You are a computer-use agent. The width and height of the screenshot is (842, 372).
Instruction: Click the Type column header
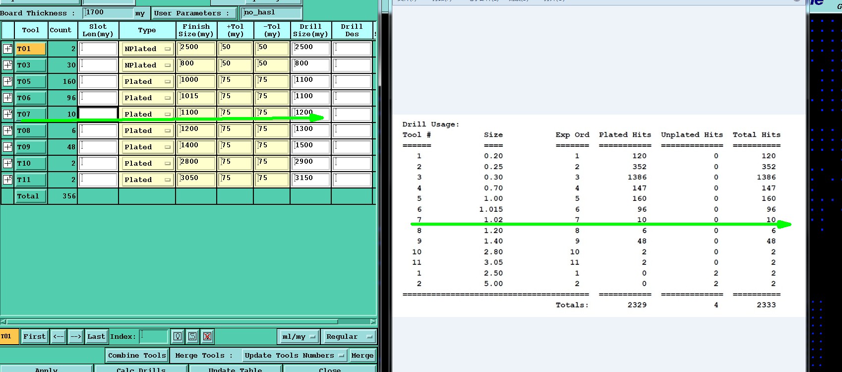click(x=147, y=30)
